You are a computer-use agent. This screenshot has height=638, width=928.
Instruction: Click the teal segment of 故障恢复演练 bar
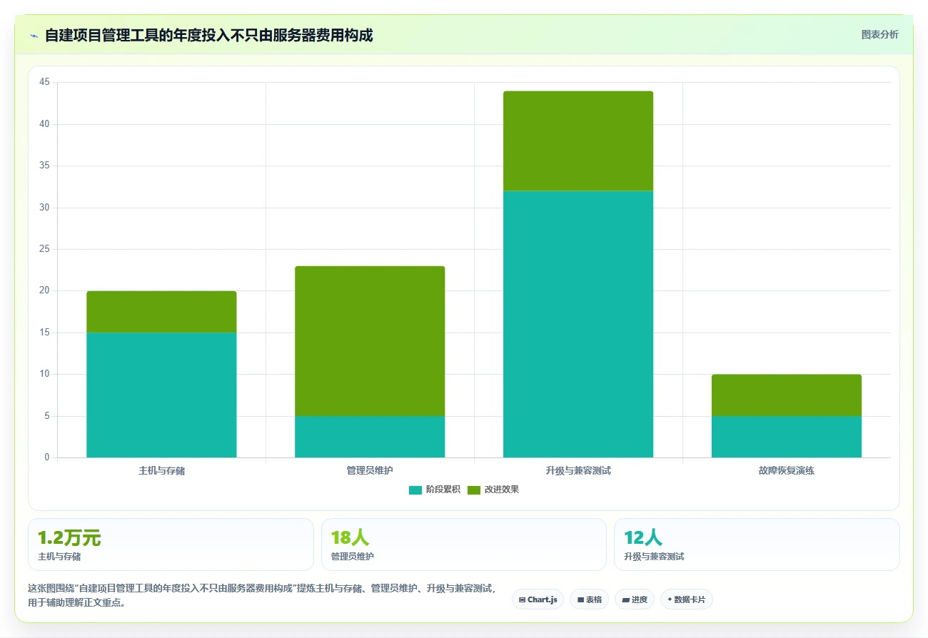787,437
